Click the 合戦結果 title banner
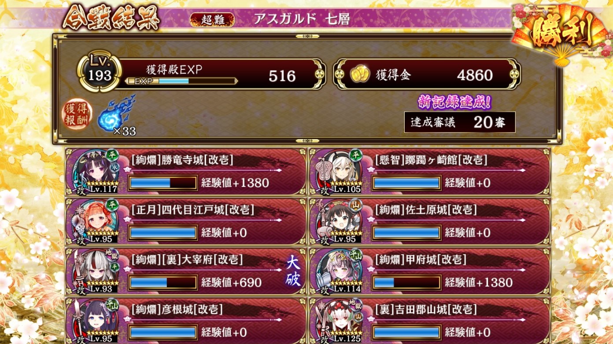Screen dimensions: 613x344 (x=110, y=18)
